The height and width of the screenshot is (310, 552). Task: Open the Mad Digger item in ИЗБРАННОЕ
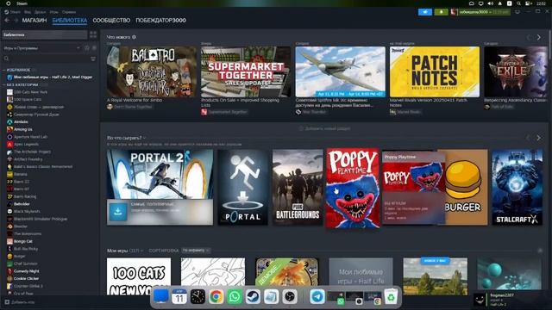pos(50,77)
